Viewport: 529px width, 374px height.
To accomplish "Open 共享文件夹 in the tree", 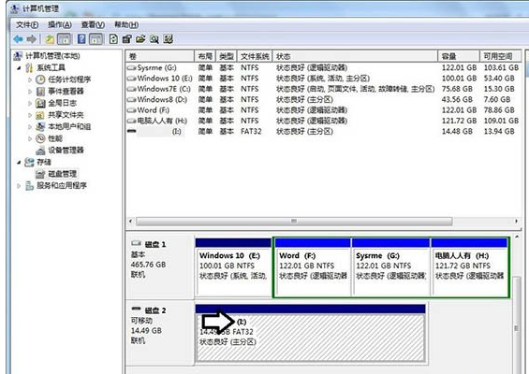I will point(60,115).
